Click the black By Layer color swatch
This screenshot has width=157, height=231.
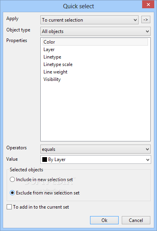click(45, 159)
